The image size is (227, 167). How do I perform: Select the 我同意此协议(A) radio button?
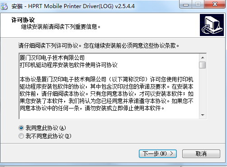click(x=21, y=128)
